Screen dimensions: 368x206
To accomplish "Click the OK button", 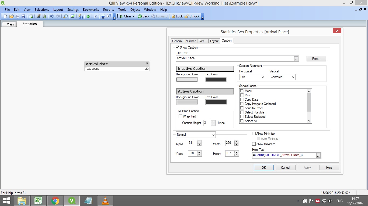I will tap(263, 168).
